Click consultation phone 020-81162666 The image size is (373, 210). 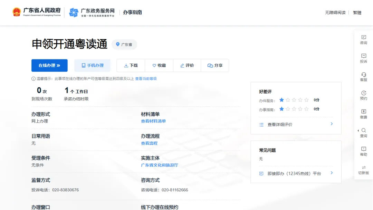175,190
